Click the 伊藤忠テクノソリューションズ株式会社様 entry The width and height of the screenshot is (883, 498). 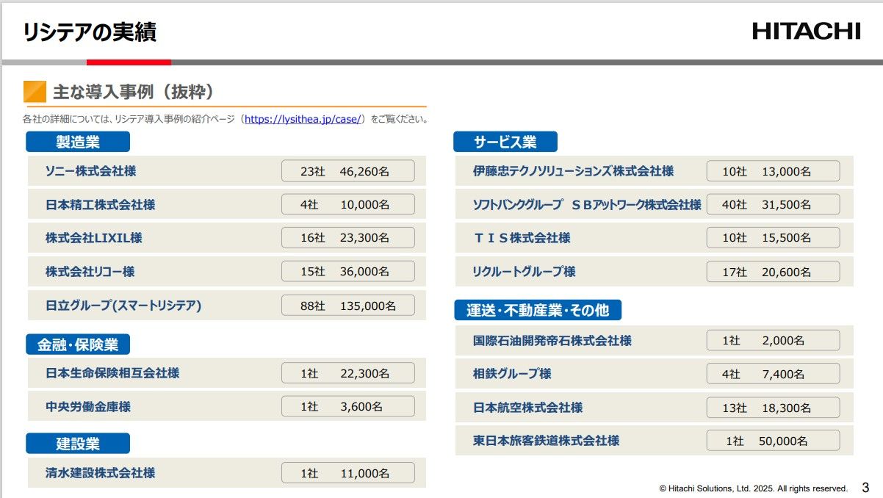(573, 171)
